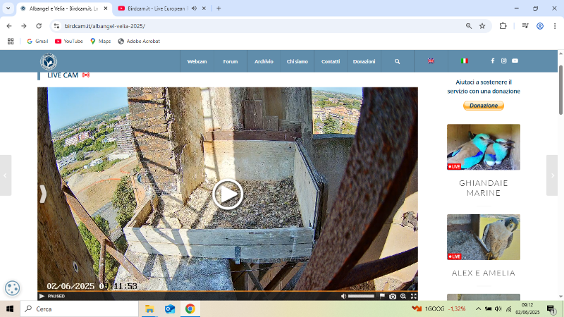This screenshot has width=564, height=317.
Task: Open the Archivio menu item
Action: point(264,61)
